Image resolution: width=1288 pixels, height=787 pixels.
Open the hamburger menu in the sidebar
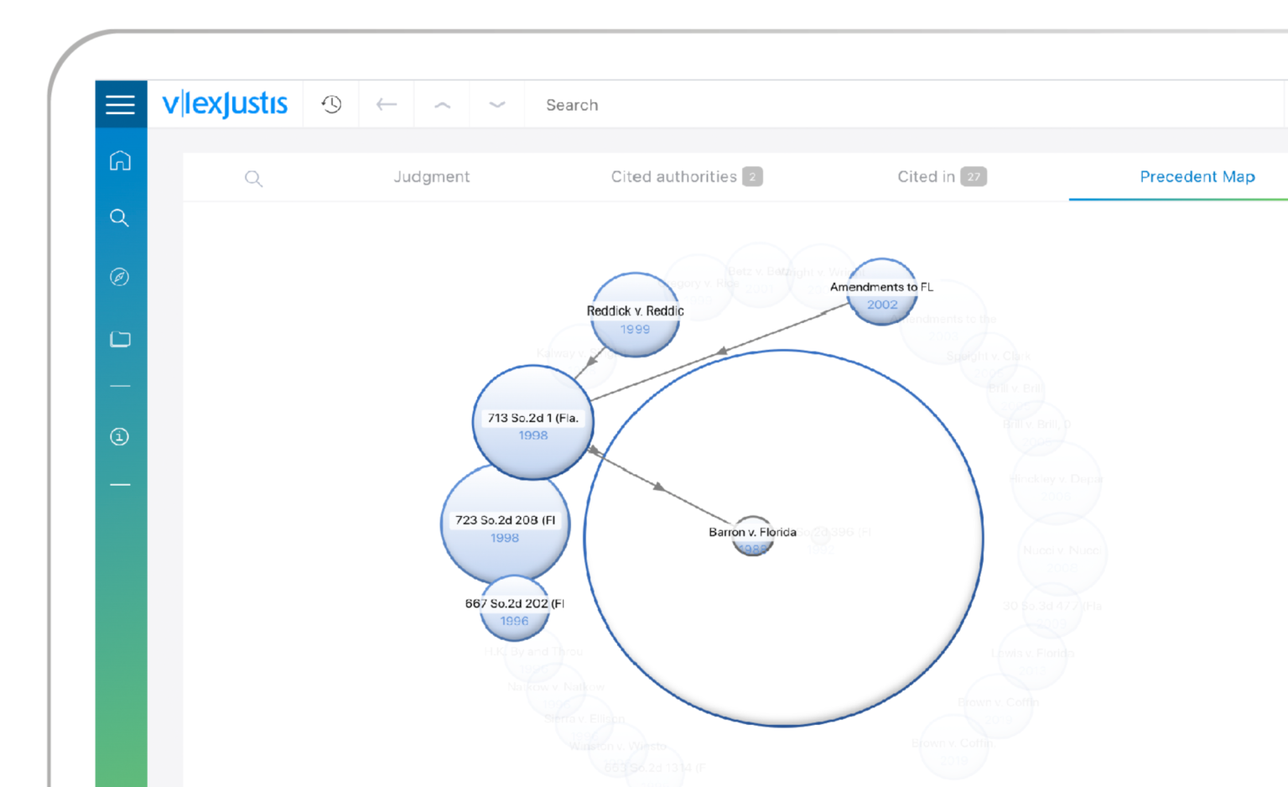pyautogui.click(x=120, y=104)
